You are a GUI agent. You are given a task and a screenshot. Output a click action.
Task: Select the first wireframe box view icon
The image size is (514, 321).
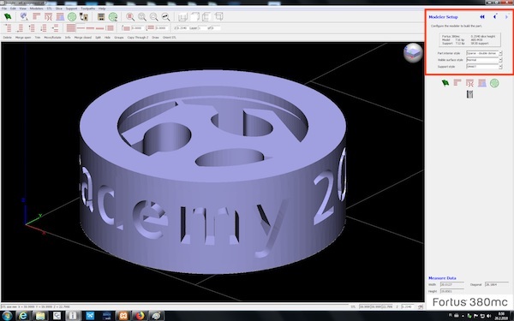[x=182, y=16]
